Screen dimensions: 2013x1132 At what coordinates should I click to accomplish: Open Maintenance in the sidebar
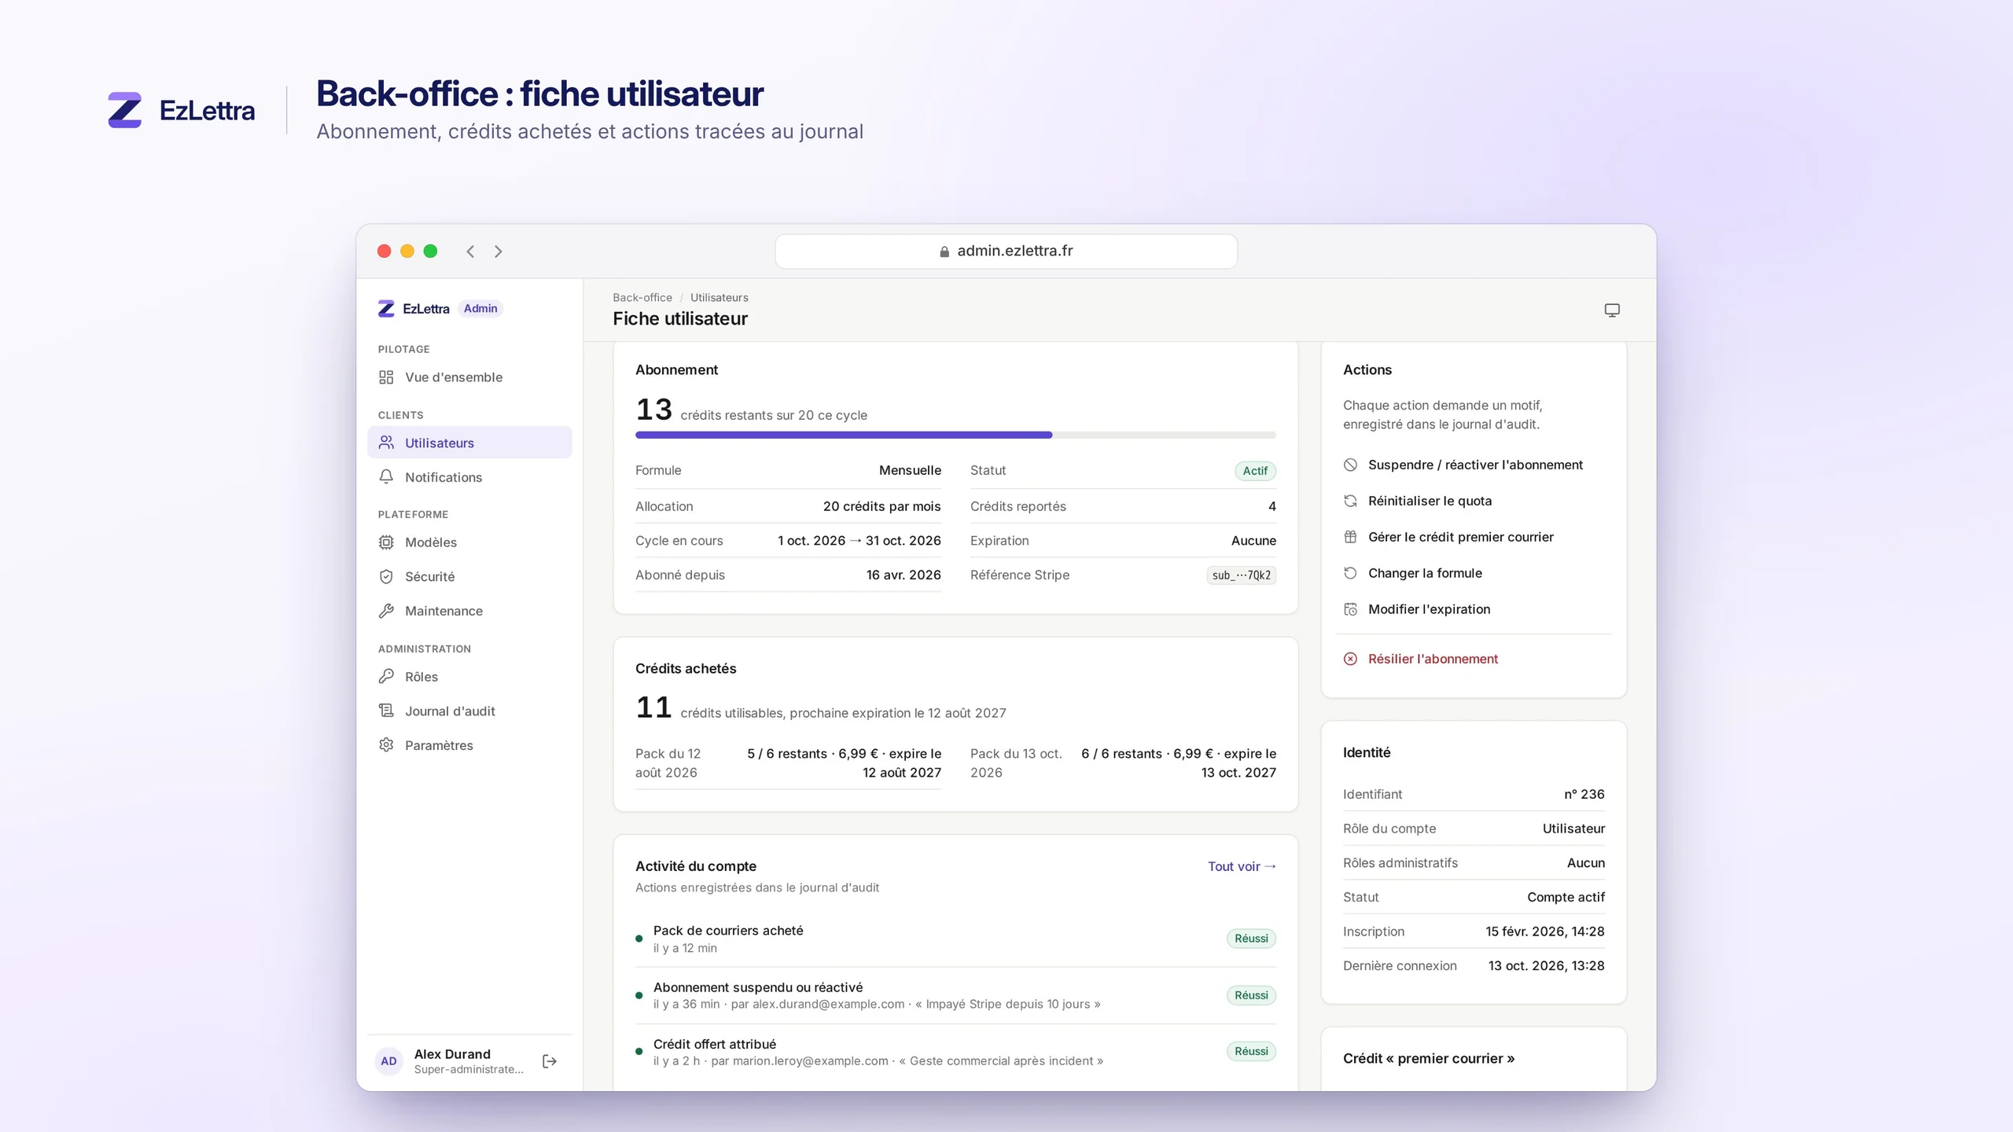click(x=469, y=611)
